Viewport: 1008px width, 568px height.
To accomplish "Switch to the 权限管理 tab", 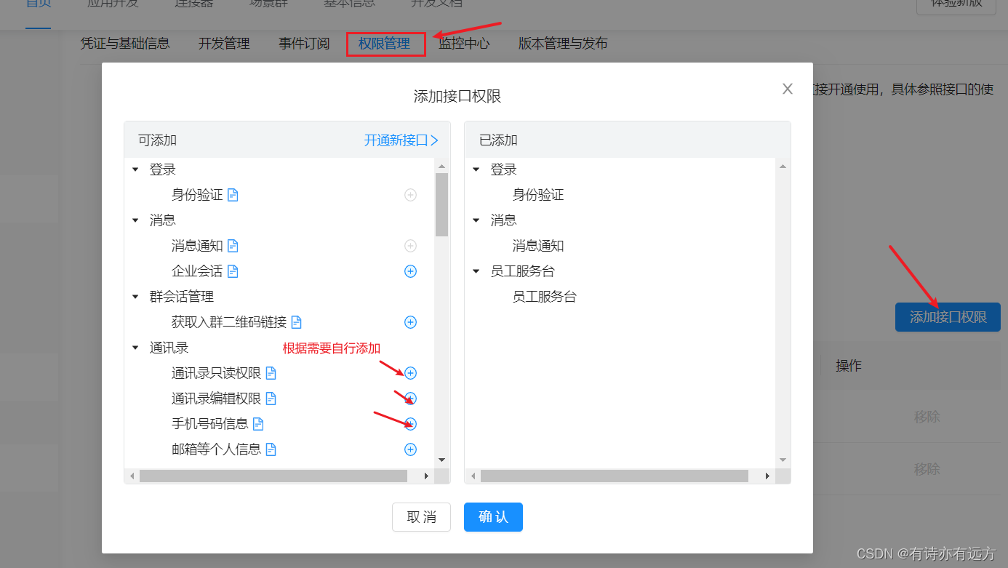I will [384, 44].
